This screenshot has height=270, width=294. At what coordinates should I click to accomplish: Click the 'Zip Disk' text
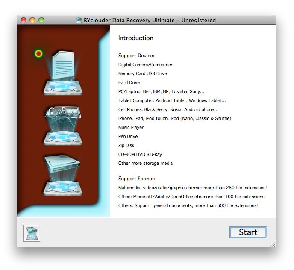(x=126, y=145)
